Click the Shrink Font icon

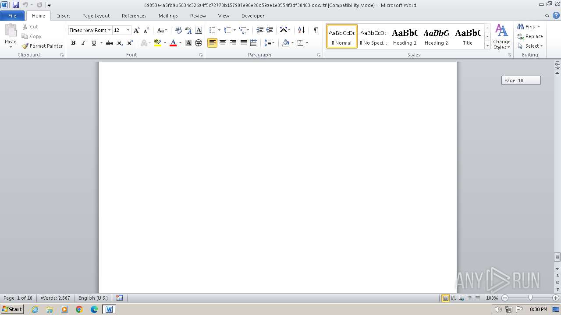point(146,30)
